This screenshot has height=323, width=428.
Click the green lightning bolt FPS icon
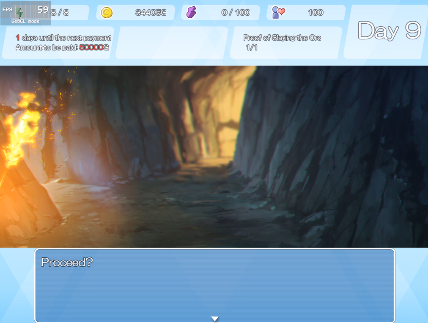(19, 13)
